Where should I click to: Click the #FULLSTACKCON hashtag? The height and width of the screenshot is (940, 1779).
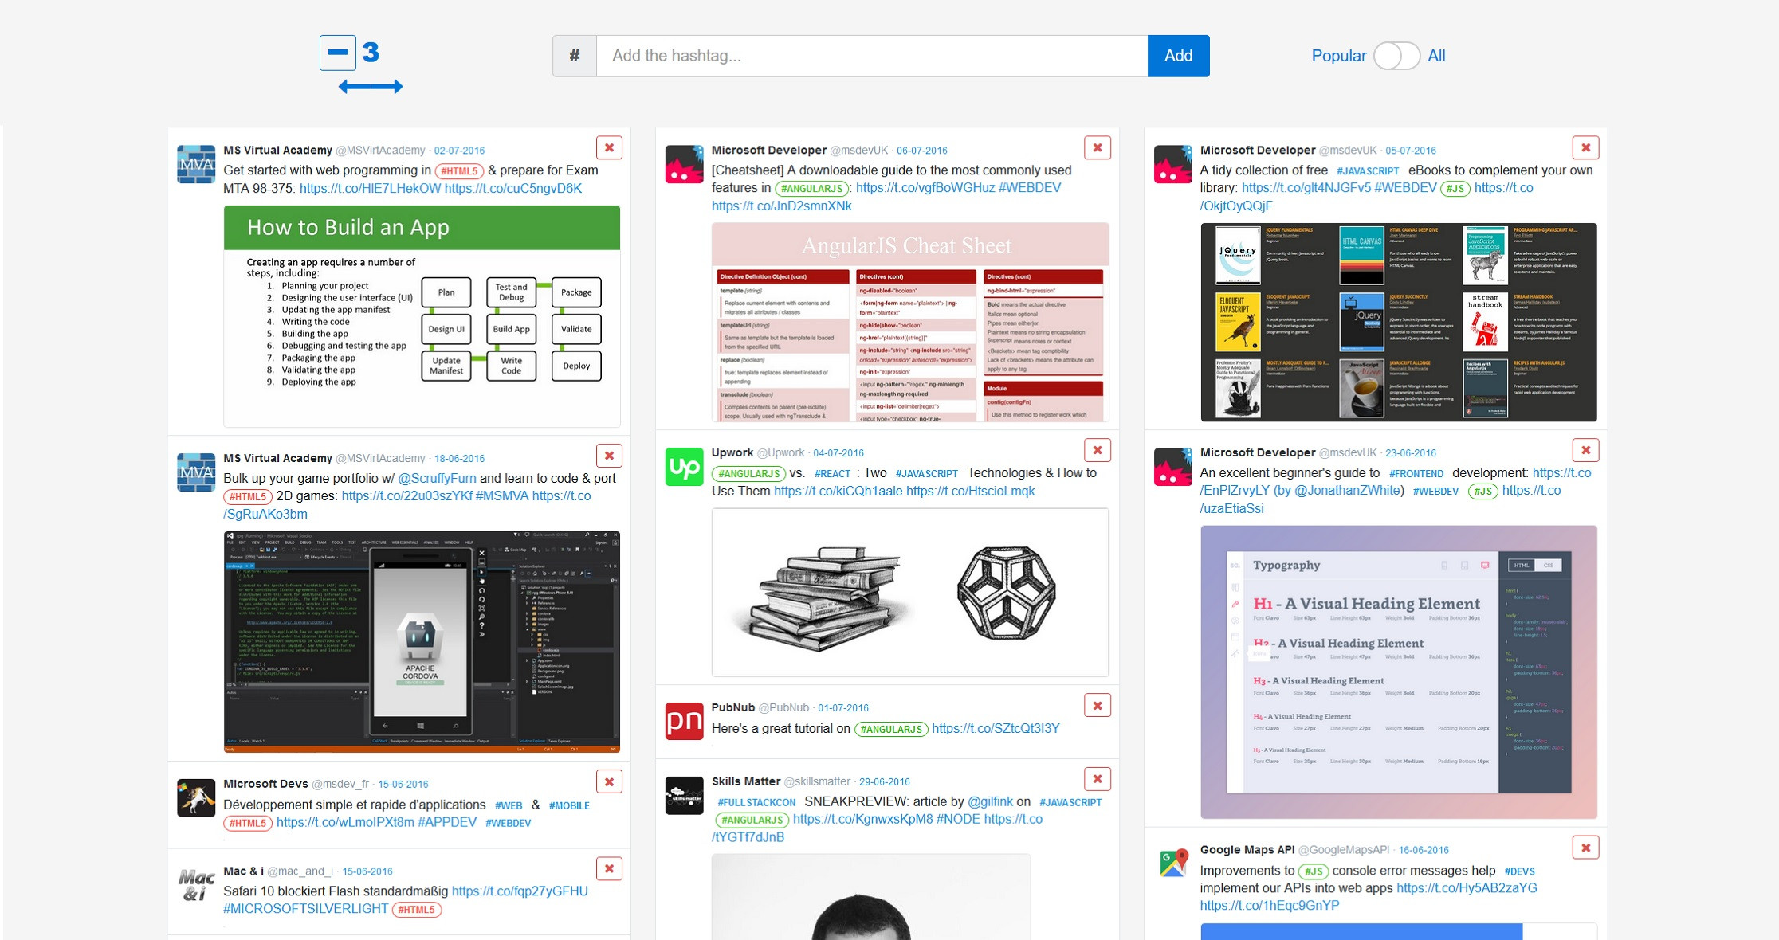756,802
